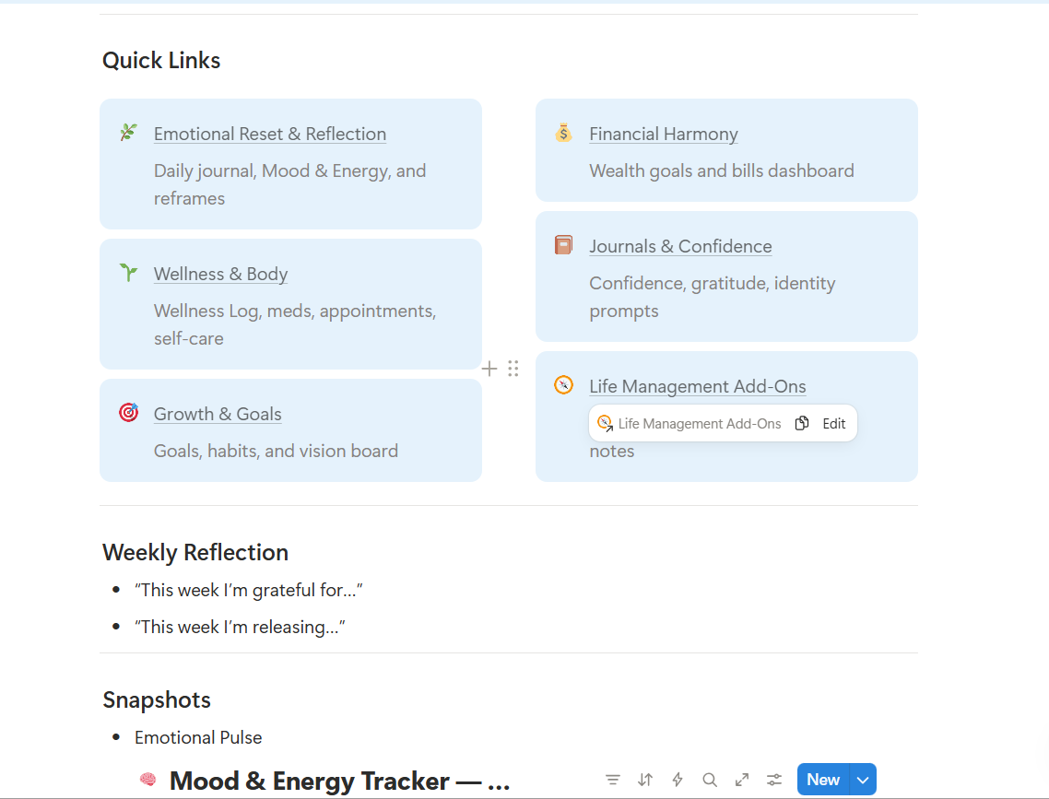The width and height of the screenshot is (1049, 799).
Task: Open the Emotional Reset & Reflection link
Action: coord(269,134)
